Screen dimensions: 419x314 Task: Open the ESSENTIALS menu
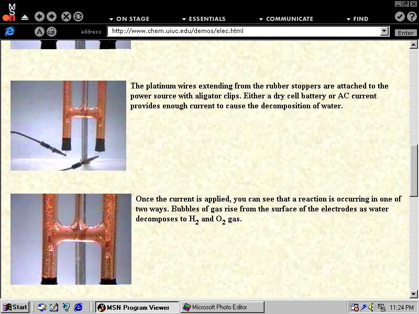coord(203,19)
